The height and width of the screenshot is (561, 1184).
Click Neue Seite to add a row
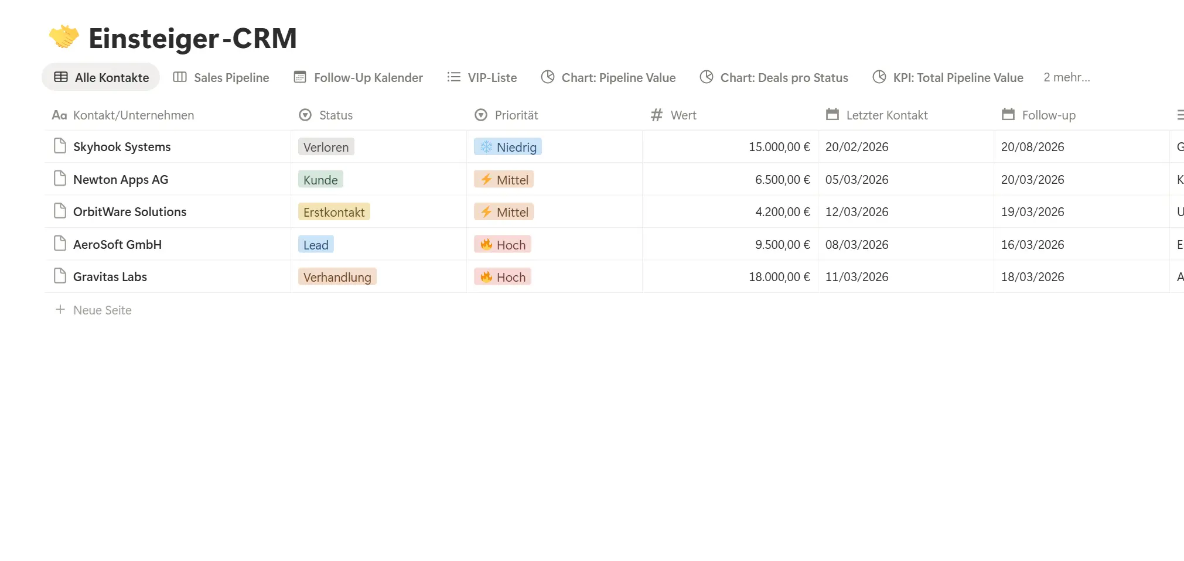click(103, 310)
